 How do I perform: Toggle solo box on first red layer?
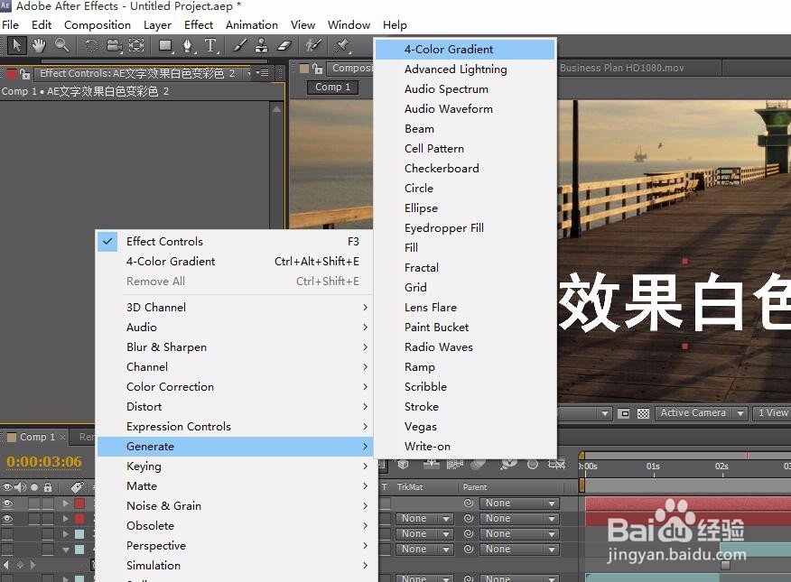33,503
